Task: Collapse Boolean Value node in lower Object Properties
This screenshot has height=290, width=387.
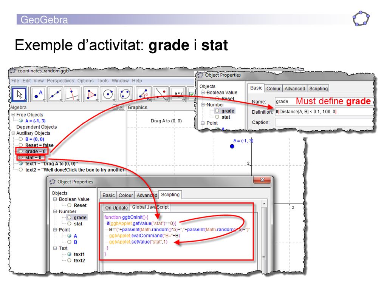Action: point(55,199)
